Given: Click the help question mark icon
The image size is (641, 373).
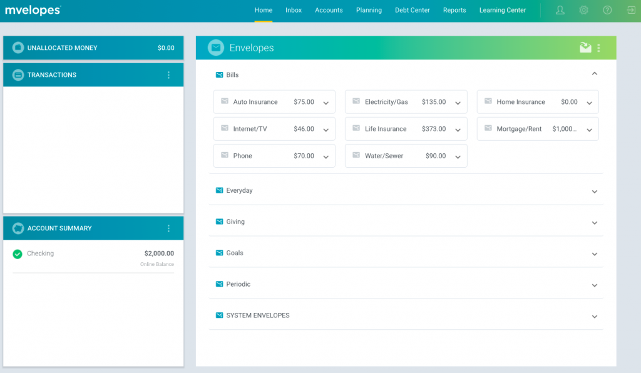Looking at the screenshot, I should 607,10.
